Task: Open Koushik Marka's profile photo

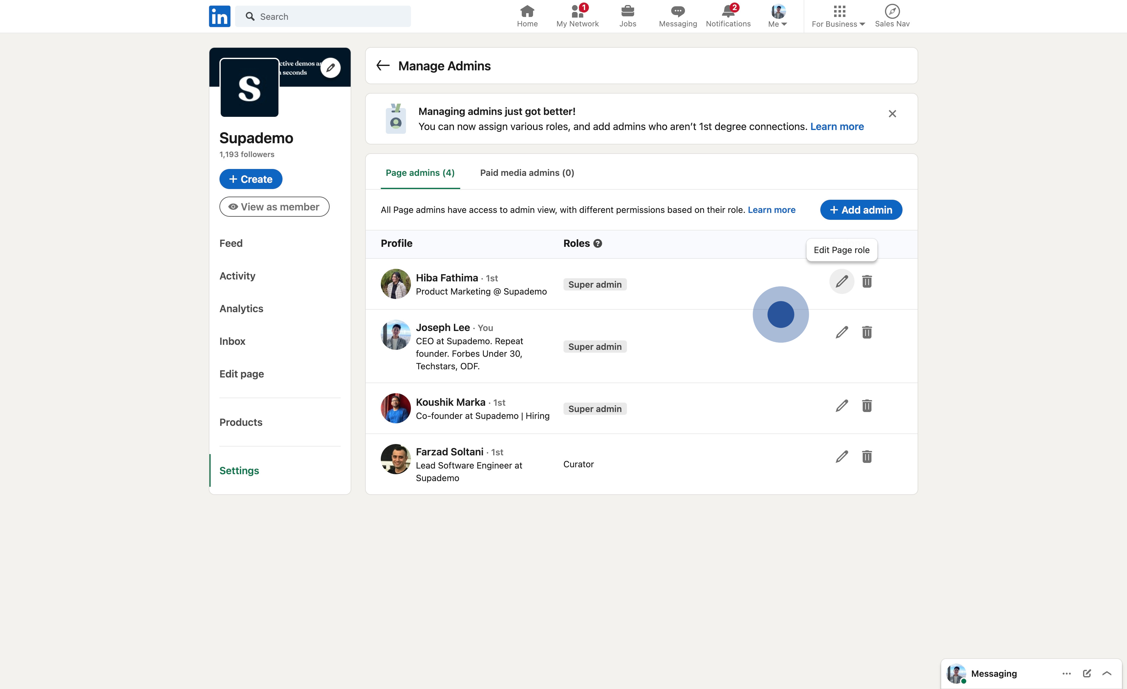Action: 396,408
